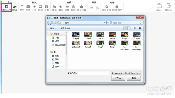Select the 旋转 rotate tool

[67, 7]
